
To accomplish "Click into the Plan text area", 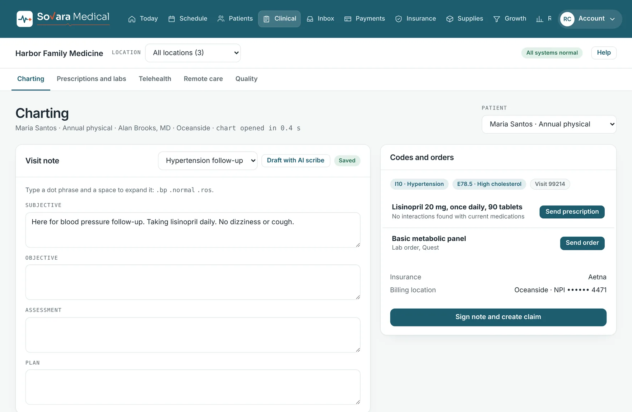I will pyautogui.click(x=193, y=387).
